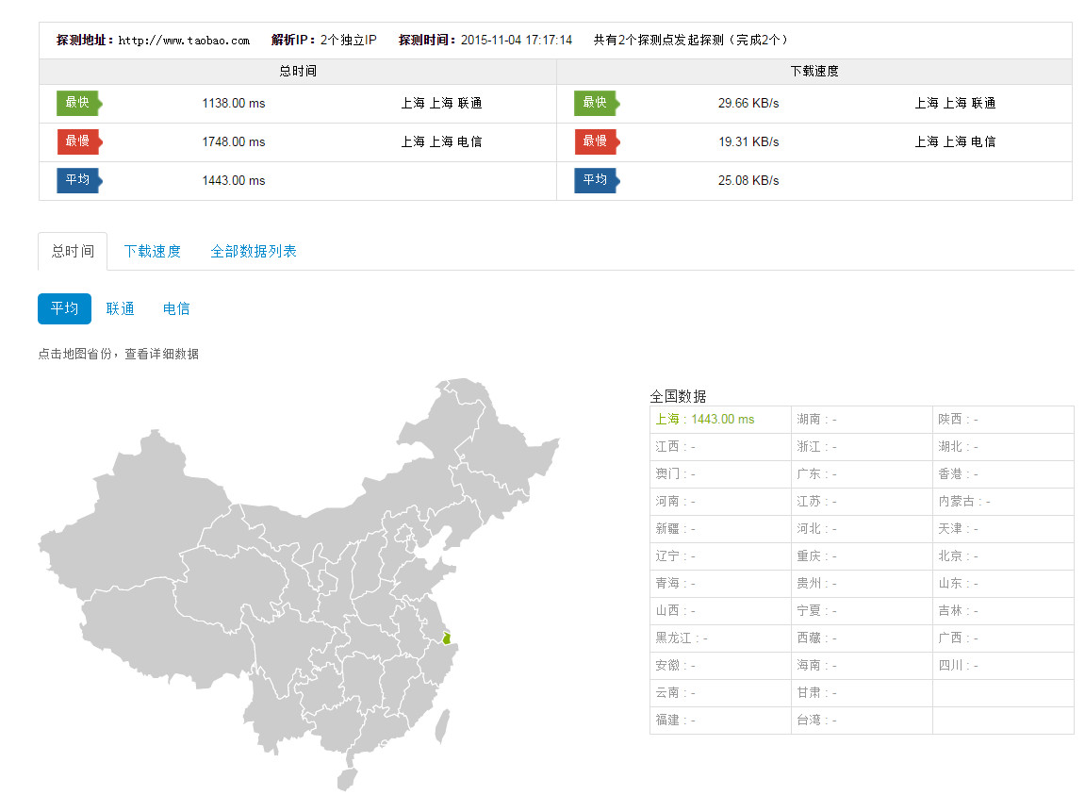The height and width of the screenshot is (812, 1085).
Task: Select the 平均 filter pill
Action: point(64,308)
